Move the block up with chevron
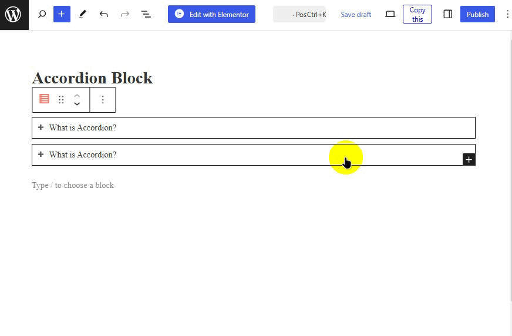 click(x=77, y=95)
